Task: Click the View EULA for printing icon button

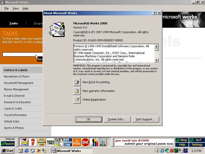Action: click(x=77, y=82)
